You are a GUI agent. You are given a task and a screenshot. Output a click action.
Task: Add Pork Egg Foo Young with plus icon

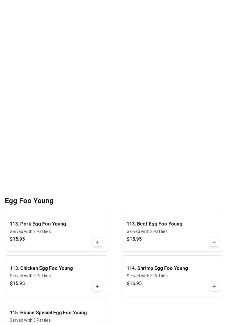pyautogui.click(x=97, y=242)
